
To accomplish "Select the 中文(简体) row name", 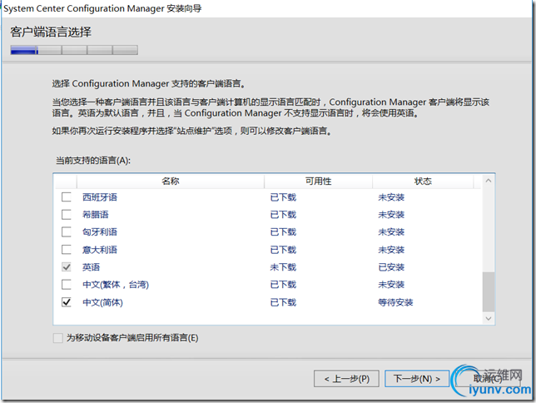I will click(102, 302).
